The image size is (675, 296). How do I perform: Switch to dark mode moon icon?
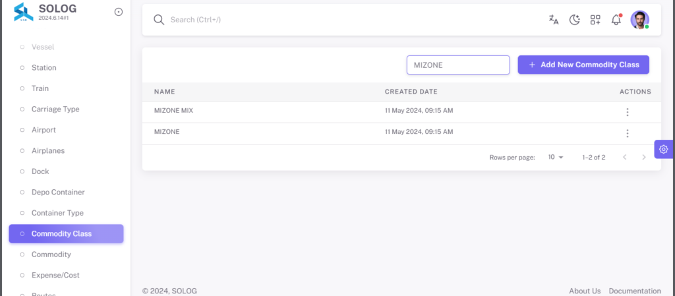[x=574, y=20]
